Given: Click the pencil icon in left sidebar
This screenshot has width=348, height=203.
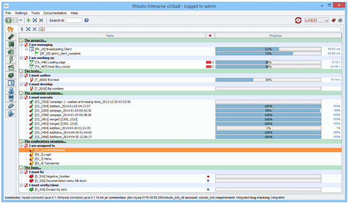Looking at the screenshot, I should [11, 105].
